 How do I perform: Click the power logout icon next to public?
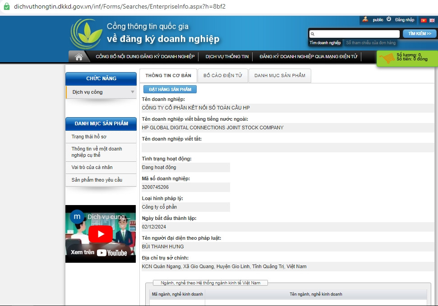pyautogui.click(x=388, y=20)
